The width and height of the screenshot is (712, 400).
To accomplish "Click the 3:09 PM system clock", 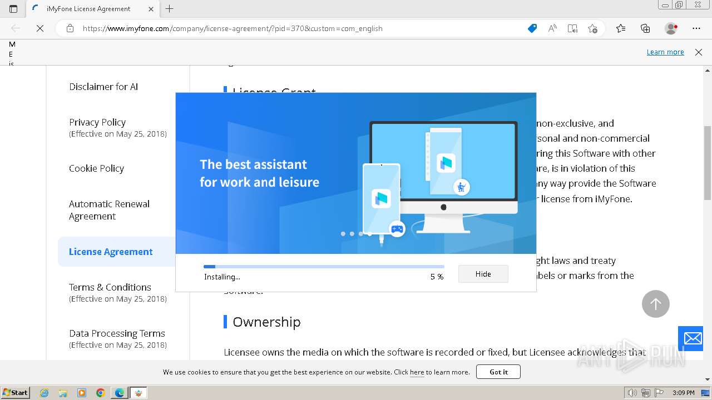I will pos(684,393).
